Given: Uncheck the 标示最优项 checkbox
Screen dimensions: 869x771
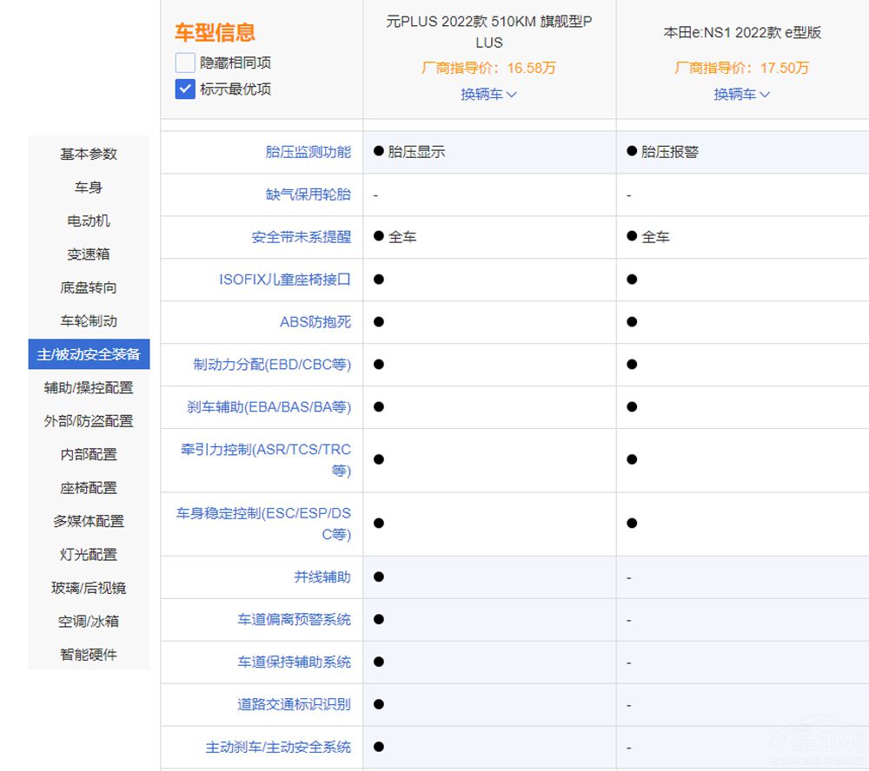Looking at the screenshot, I should click(185, 89).
